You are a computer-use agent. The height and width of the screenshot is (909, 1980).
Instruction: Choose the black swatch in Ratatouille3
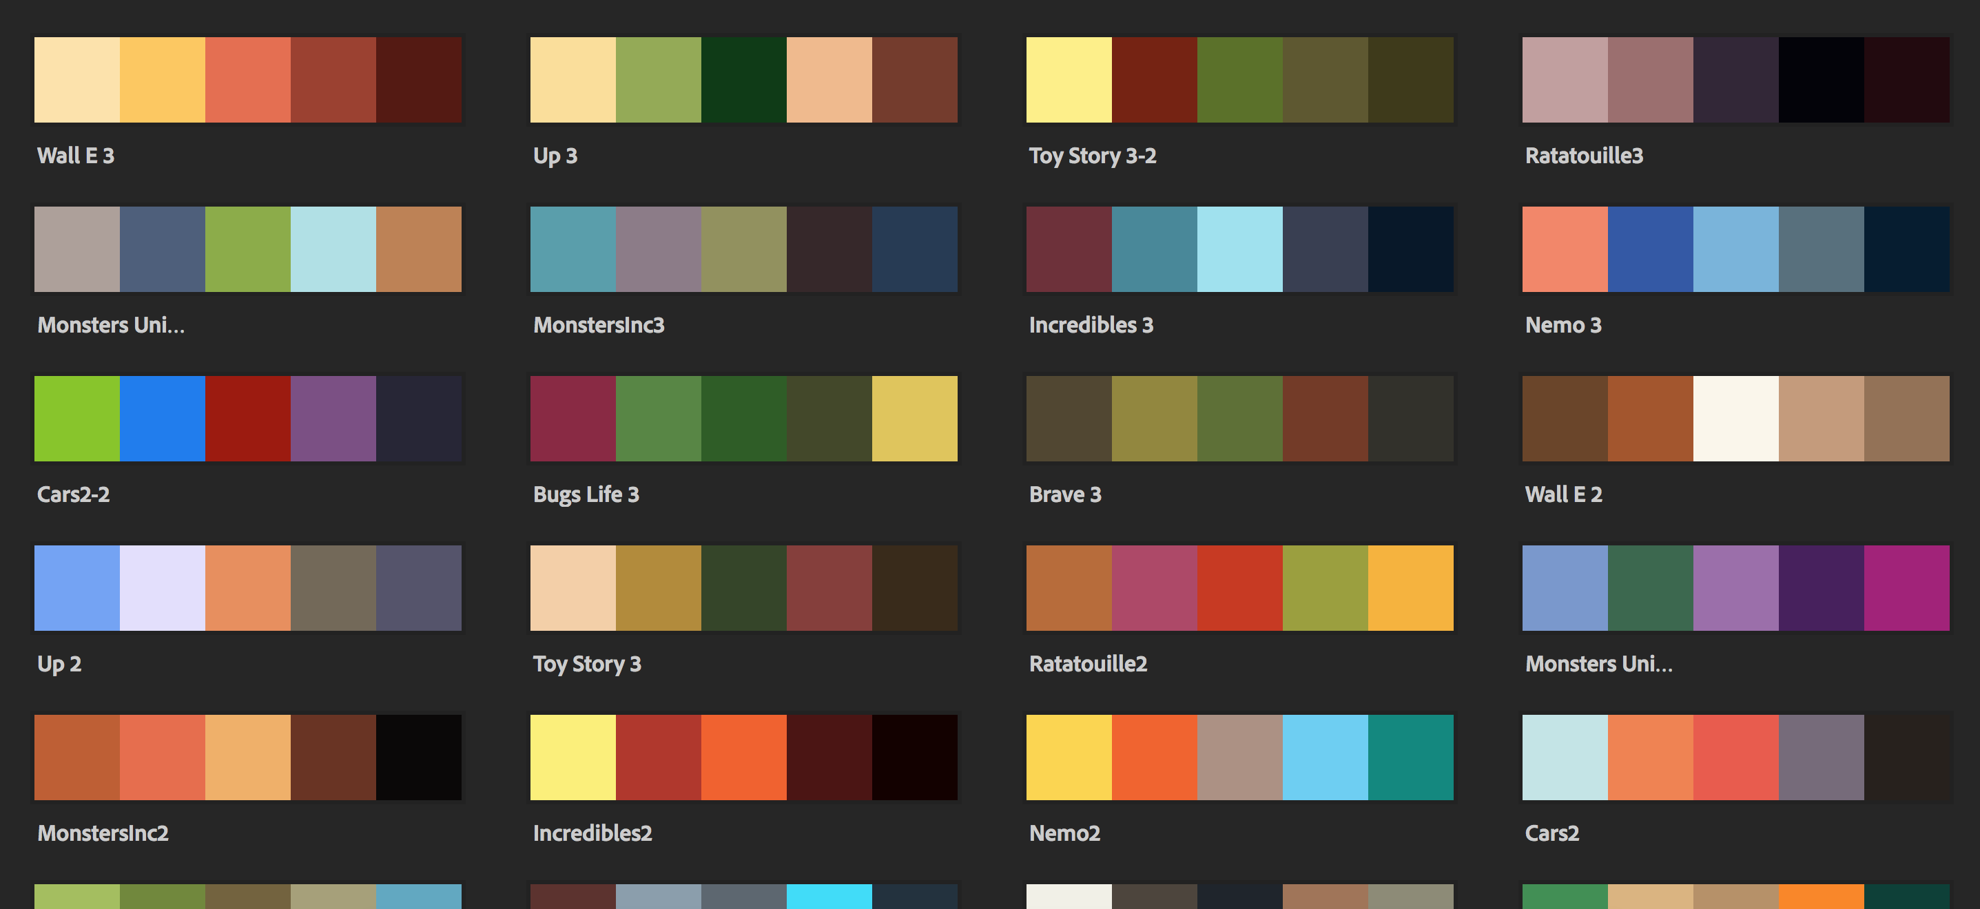pyautogui.click(x=1821, y=80)
